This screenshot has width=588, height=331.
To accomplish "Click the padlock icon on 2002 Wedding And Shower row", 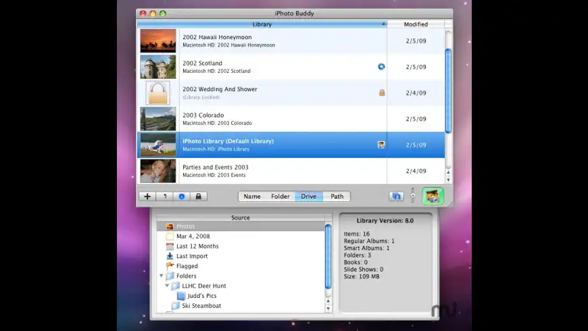I will point(382,93).
